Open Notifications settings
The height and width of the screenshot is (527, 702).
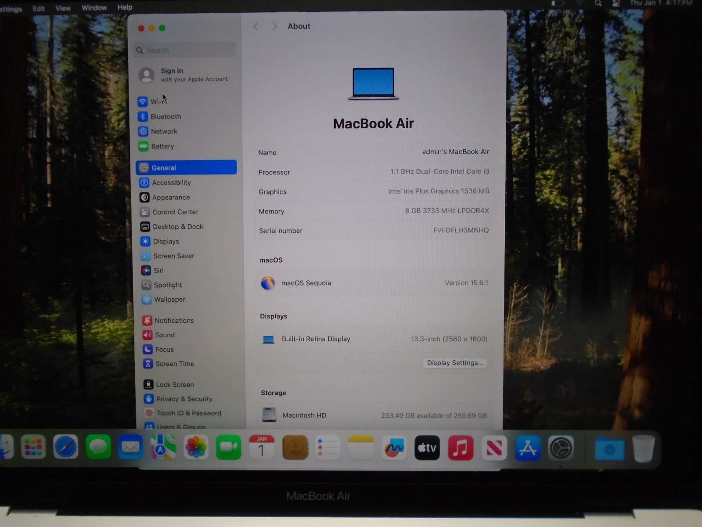[x=168, y=321]
